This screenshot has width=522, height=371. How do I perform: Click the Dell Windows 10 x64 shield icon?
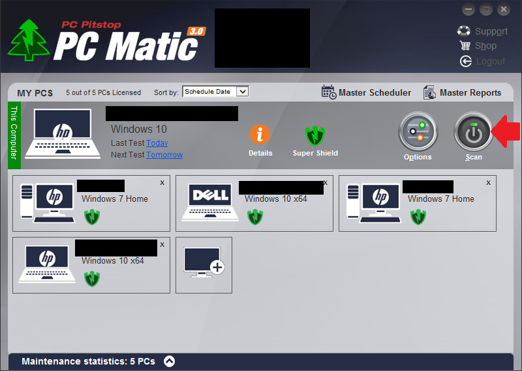tap(255, 217)
